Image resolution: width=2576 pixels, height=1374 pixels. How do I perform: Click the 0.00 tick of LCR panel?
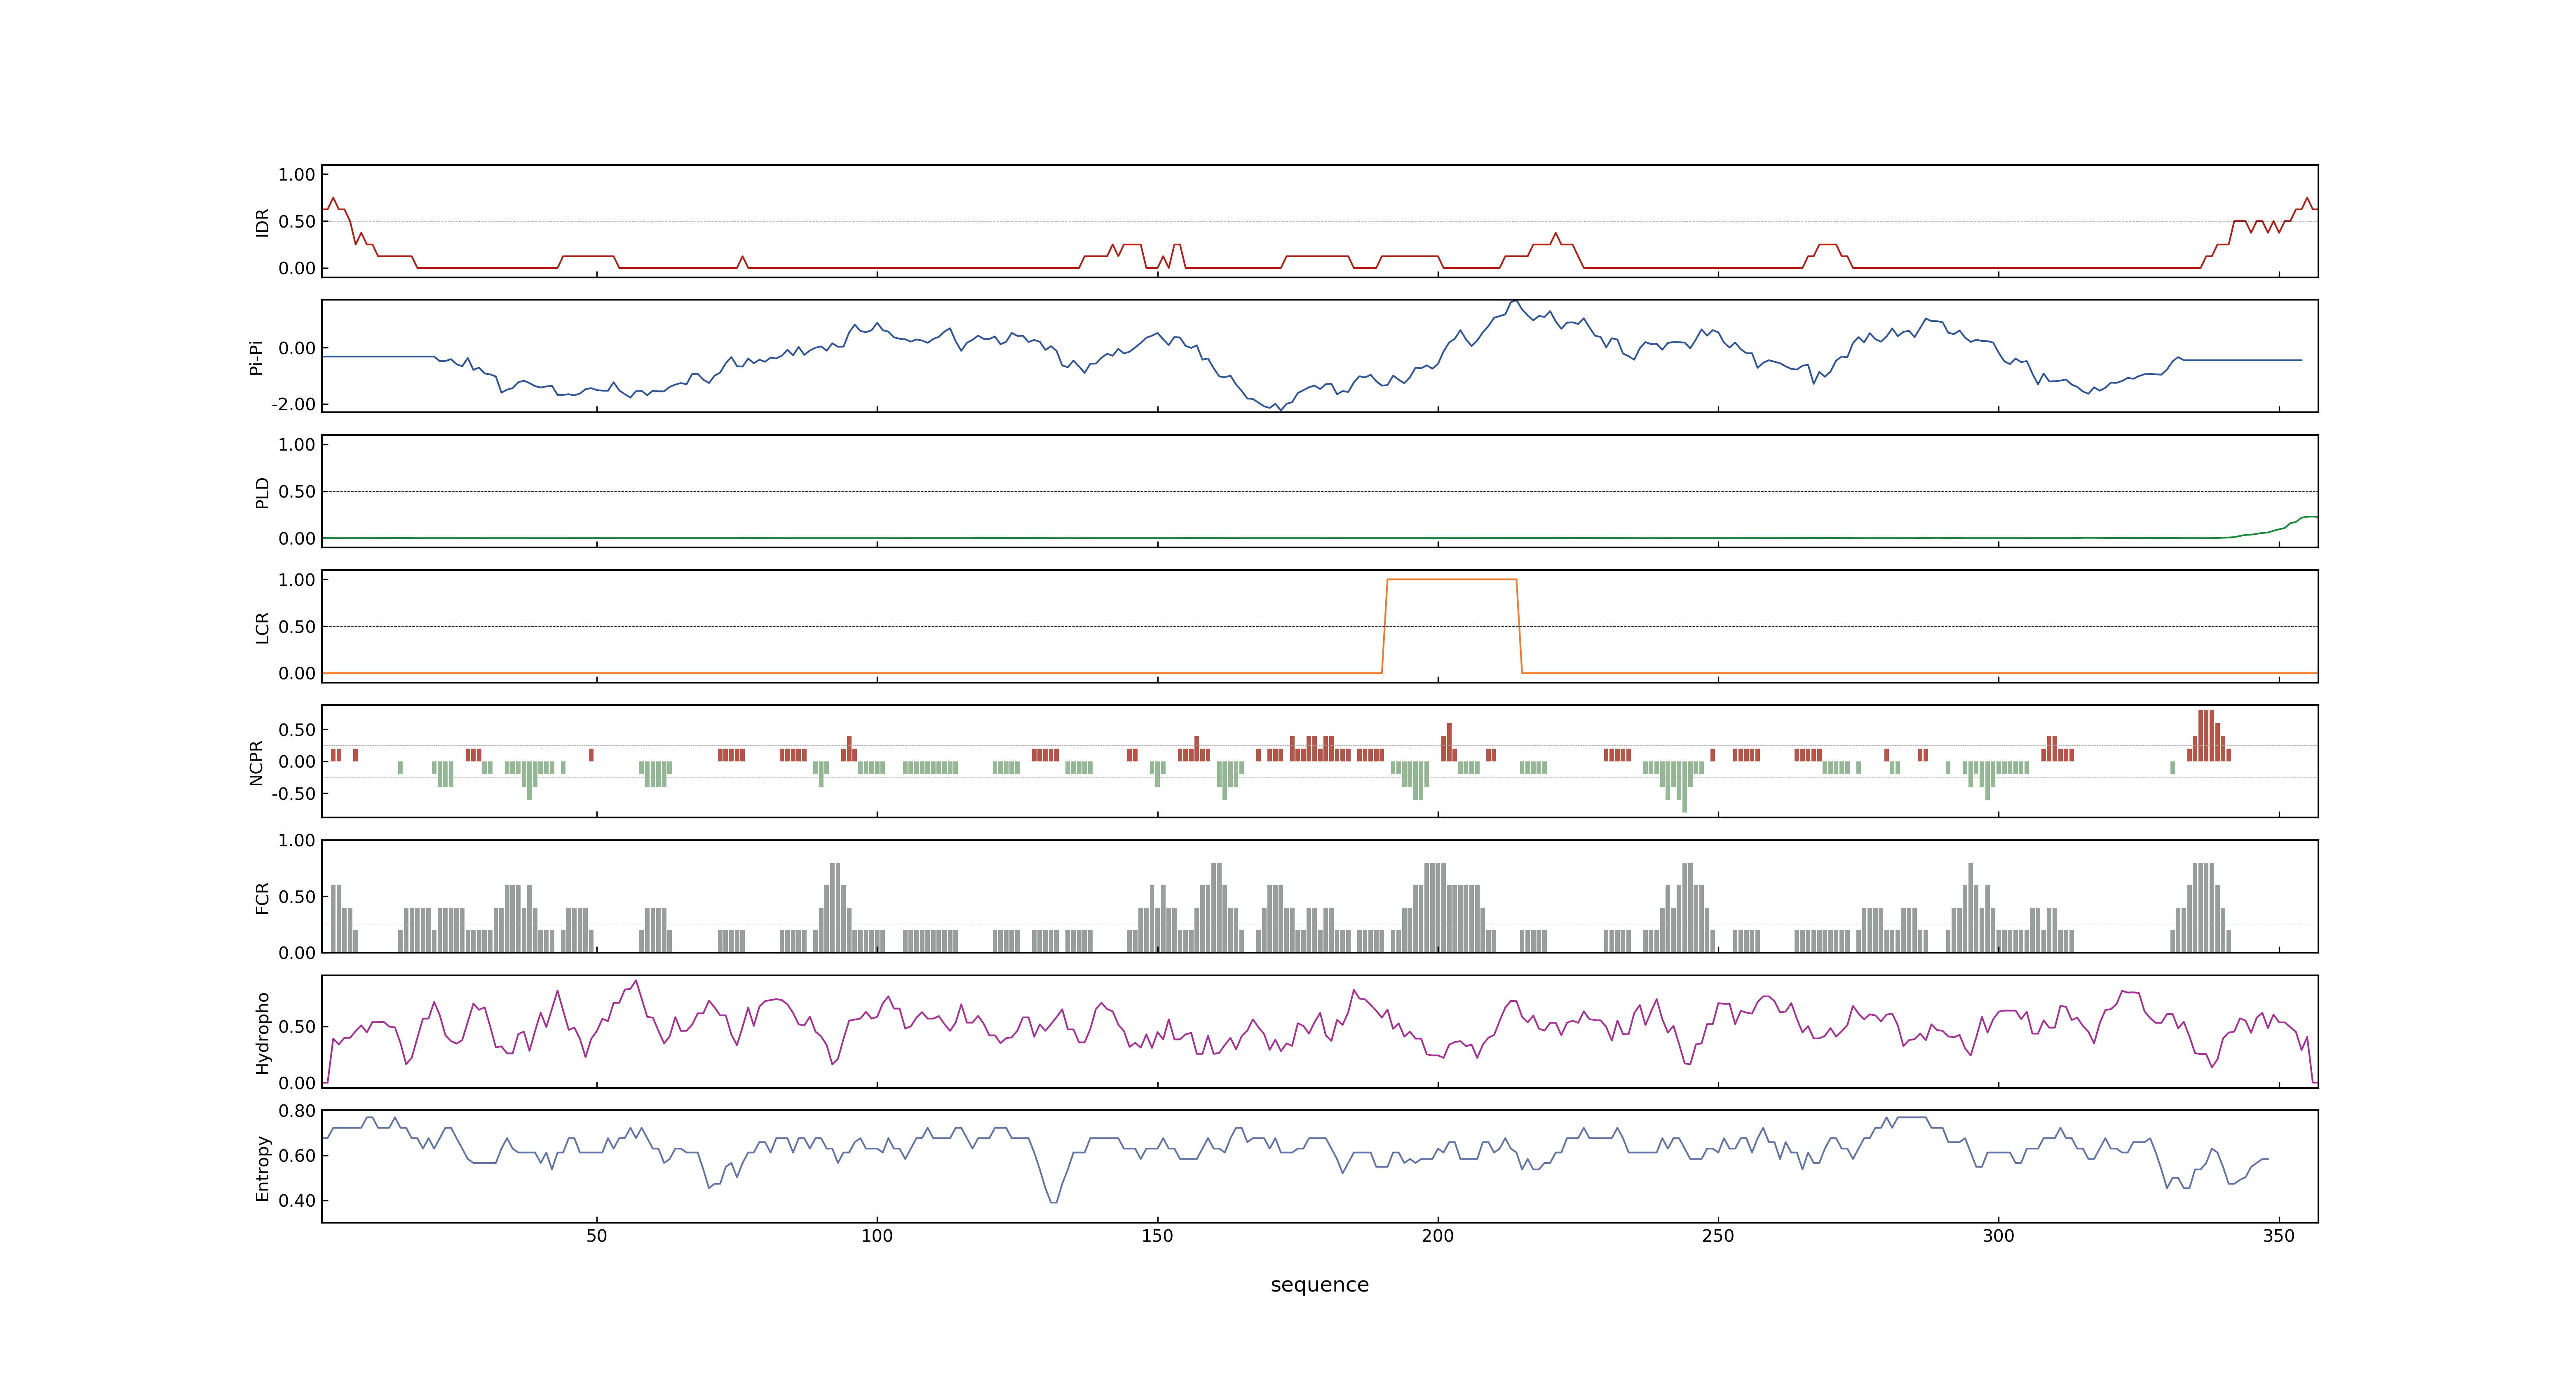coord(297,674)
